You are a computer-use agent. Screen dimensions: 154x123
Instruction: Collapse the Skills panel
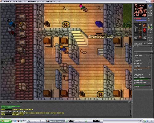[x=151, y=53]
